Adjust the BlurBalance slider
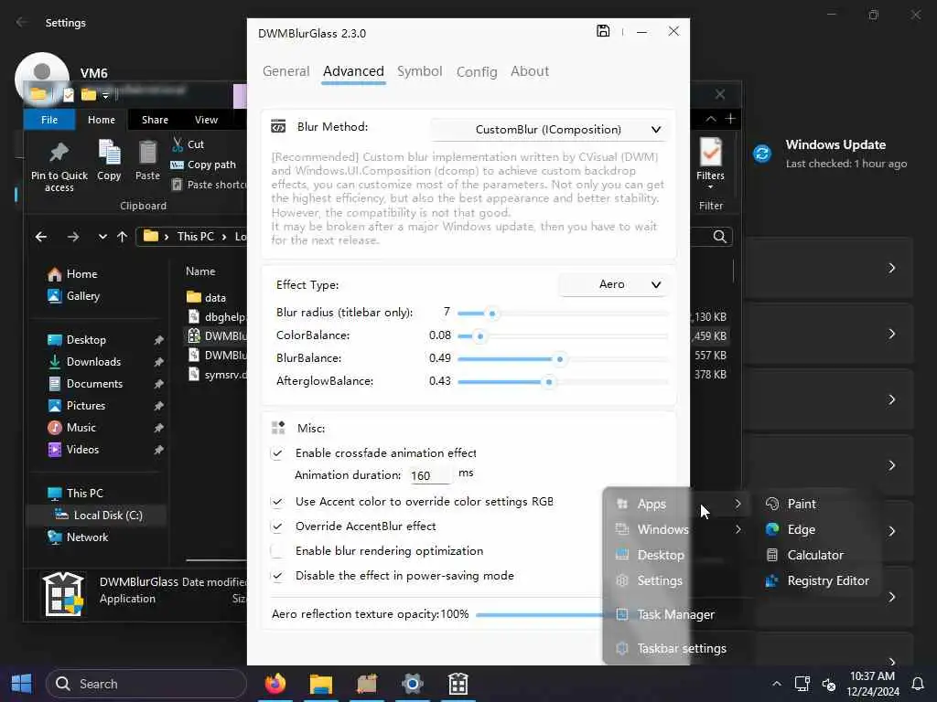 (x=562, y=358)
